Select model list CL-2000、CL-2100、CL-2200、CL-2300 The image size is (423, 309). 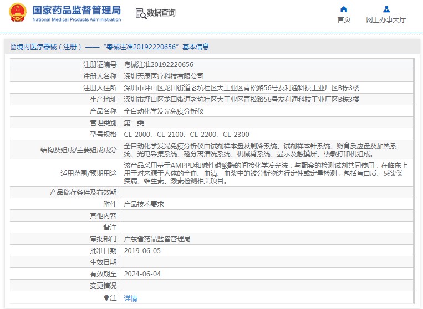(x=186, y=135)
